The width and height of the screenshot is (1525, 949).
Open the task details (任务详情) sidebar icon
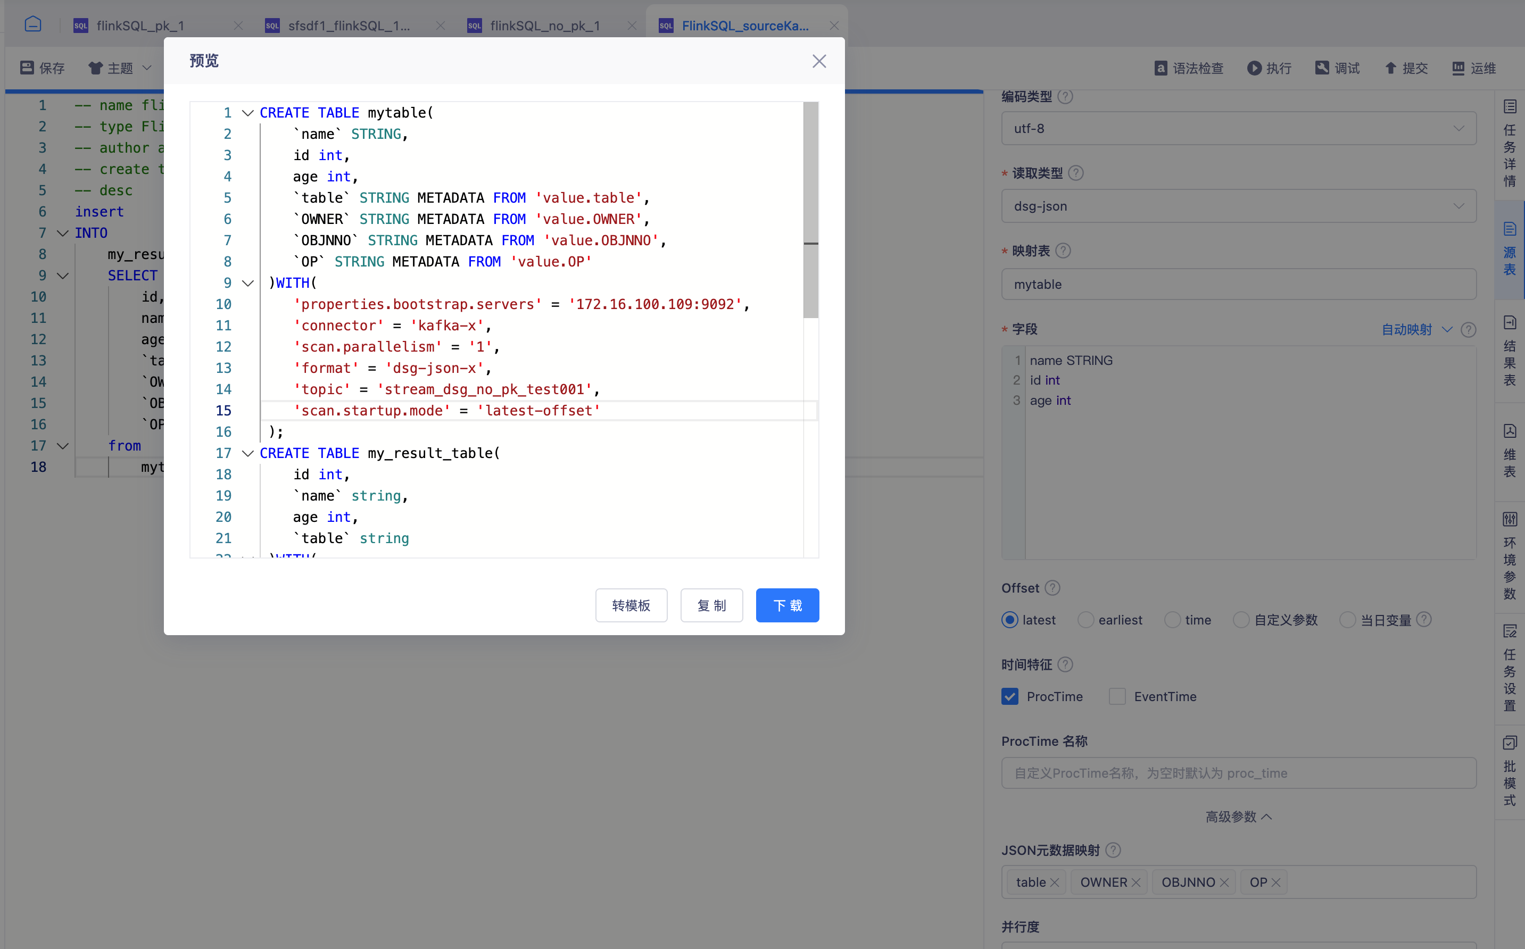pos(1510,107)
